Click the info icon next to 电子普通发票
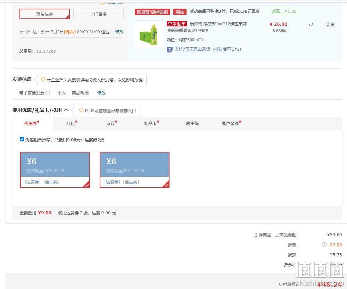Image resolution: width=347 pixels, height=289 pixels. pos(48,93)
